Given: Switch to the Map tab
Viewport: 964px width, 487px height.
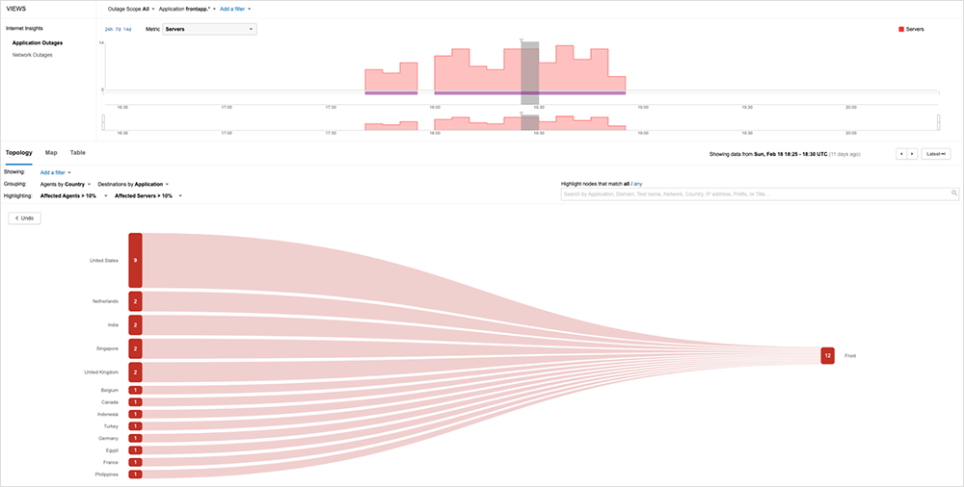Looking at the screenshot, I should click(x=51, y=152).
